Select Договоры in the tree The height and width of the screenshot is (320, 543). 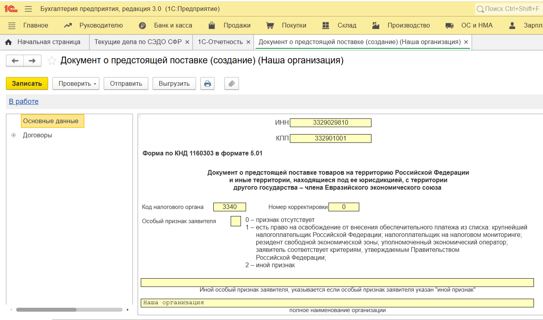pos(37,135)
